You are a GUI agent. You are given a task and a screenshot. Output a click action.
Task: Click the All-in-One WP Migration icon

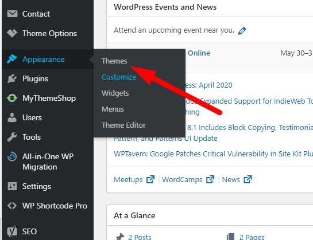12,156
